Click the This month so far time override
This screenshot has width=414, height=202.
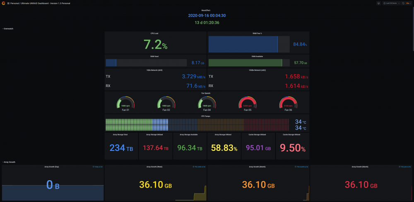tap(301, 167)
